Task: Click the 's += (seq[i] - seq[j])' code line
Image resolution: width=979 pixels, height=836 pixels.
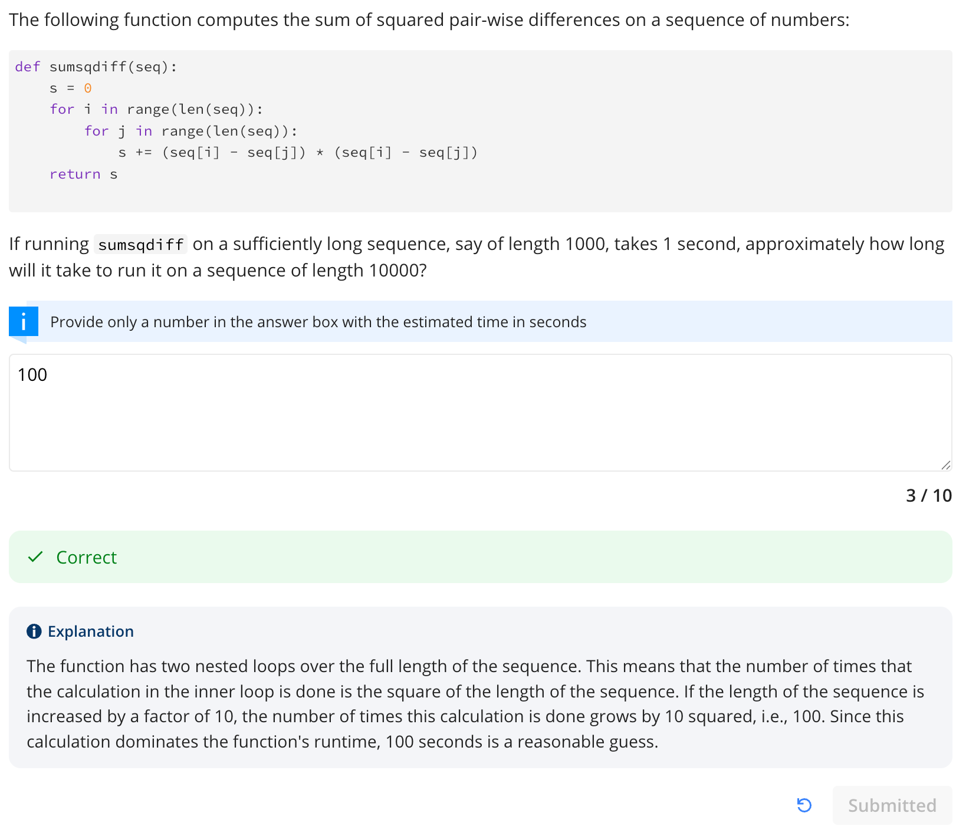Action: click(298, 153)
